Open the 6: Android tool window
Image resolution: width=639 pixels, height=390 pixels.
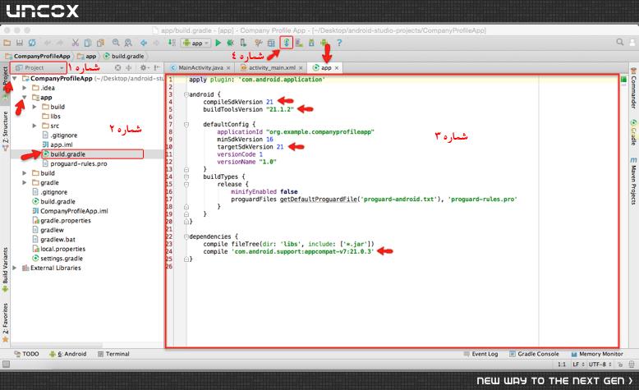click(68, 354)
